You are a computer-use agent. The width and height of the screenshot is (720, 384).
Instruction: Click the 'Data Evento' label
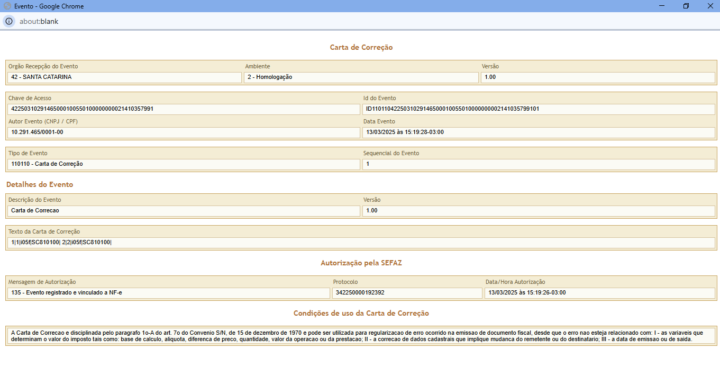click(379, 122)
